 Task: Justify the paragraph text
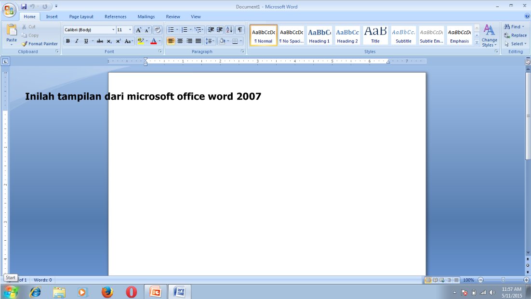pos(199,41)
